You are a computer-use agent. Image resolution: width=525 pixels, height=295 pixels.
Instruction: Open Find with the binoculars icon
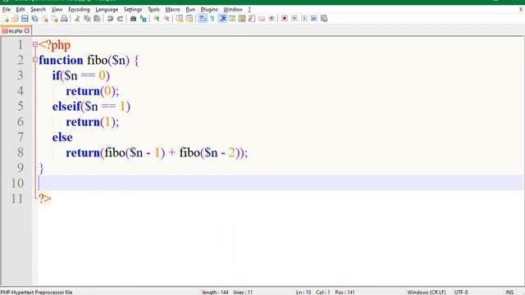pyautogui.click(x=133, y=19)
